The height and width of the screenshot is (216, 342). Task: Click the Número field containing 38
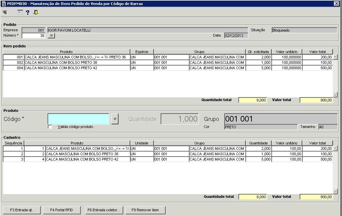(x=34, y=36)
